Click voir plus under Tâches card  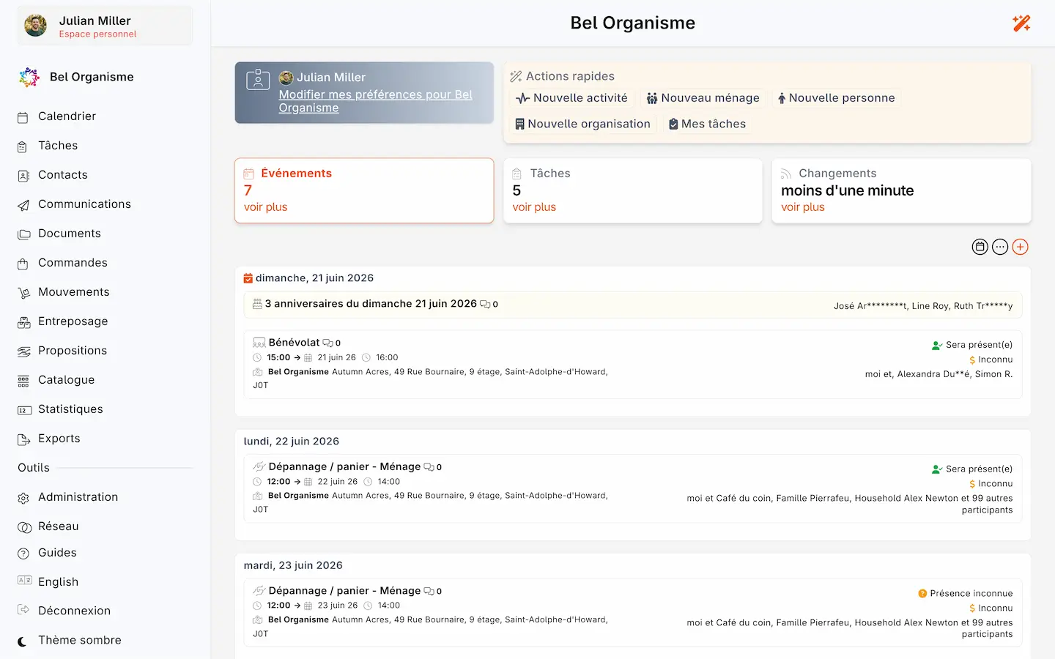[534, 207]
